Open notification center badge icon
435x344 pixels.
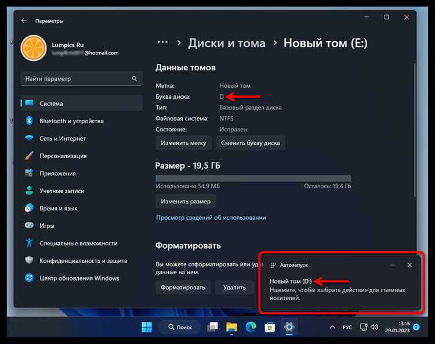point(416,327)
